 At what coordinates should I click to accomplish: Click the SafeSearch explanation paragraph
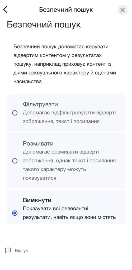(65, 64)
